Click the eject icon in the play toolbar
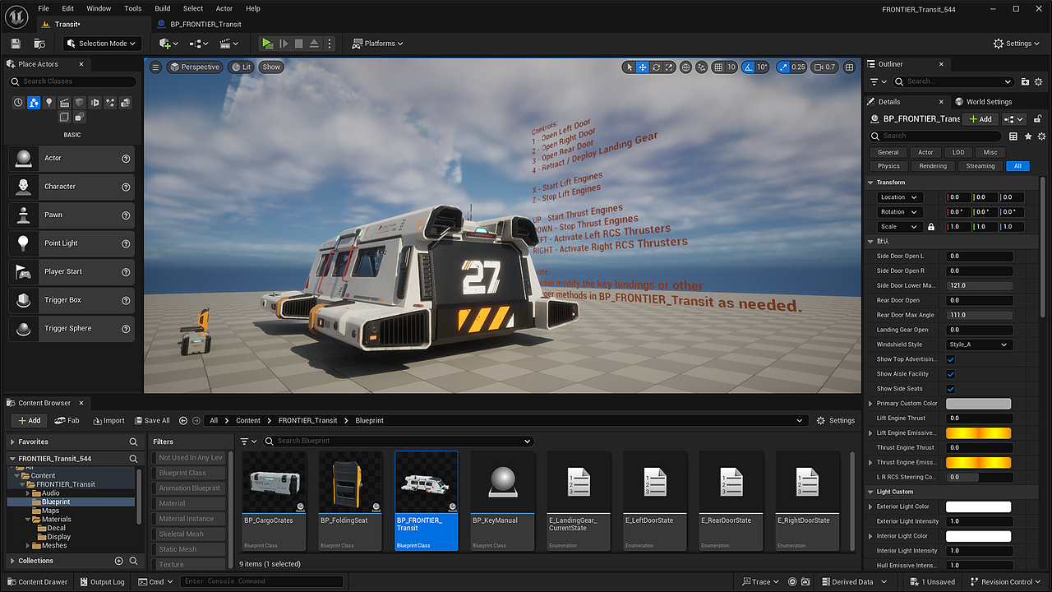The width and height of the screenshot is (1052, 592). pos(314,44)
